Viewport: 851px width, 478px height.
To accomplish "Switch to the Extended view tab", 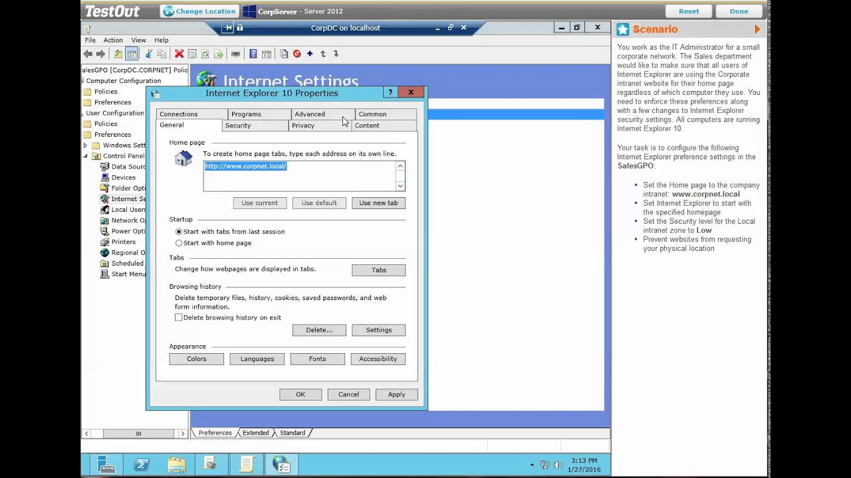I will coord(256,433).
